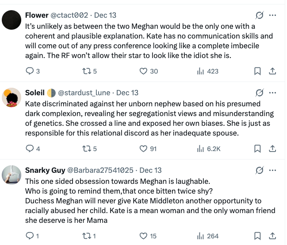Open more options menu on Flower's tweet
This screenshot has width=287, height=245.
pos(273,16)
